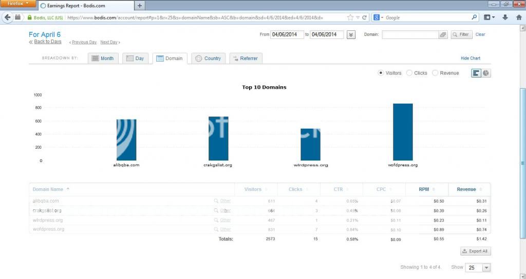Click the From date input field
The width and height of the screenshot is (526, 279).
pyautogui.click(x=287, y=35)
